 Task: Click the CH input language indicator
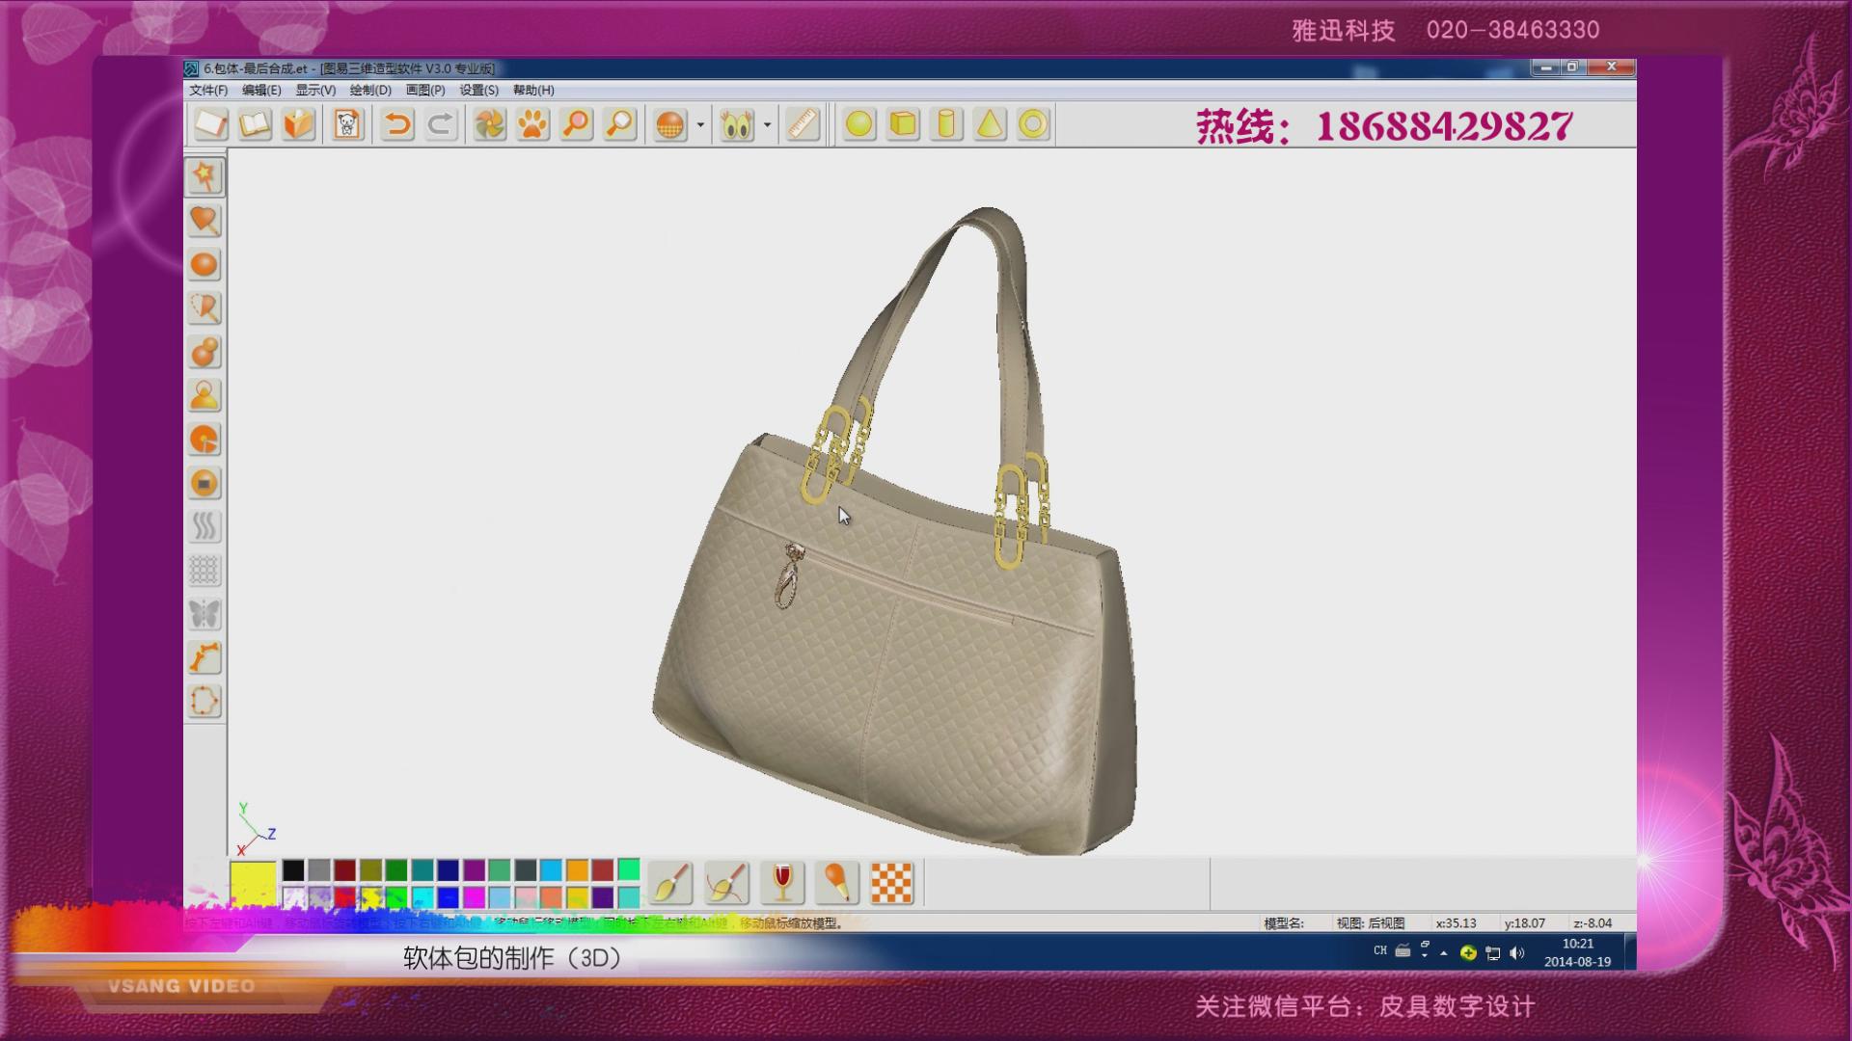[x=1380, y=950]
